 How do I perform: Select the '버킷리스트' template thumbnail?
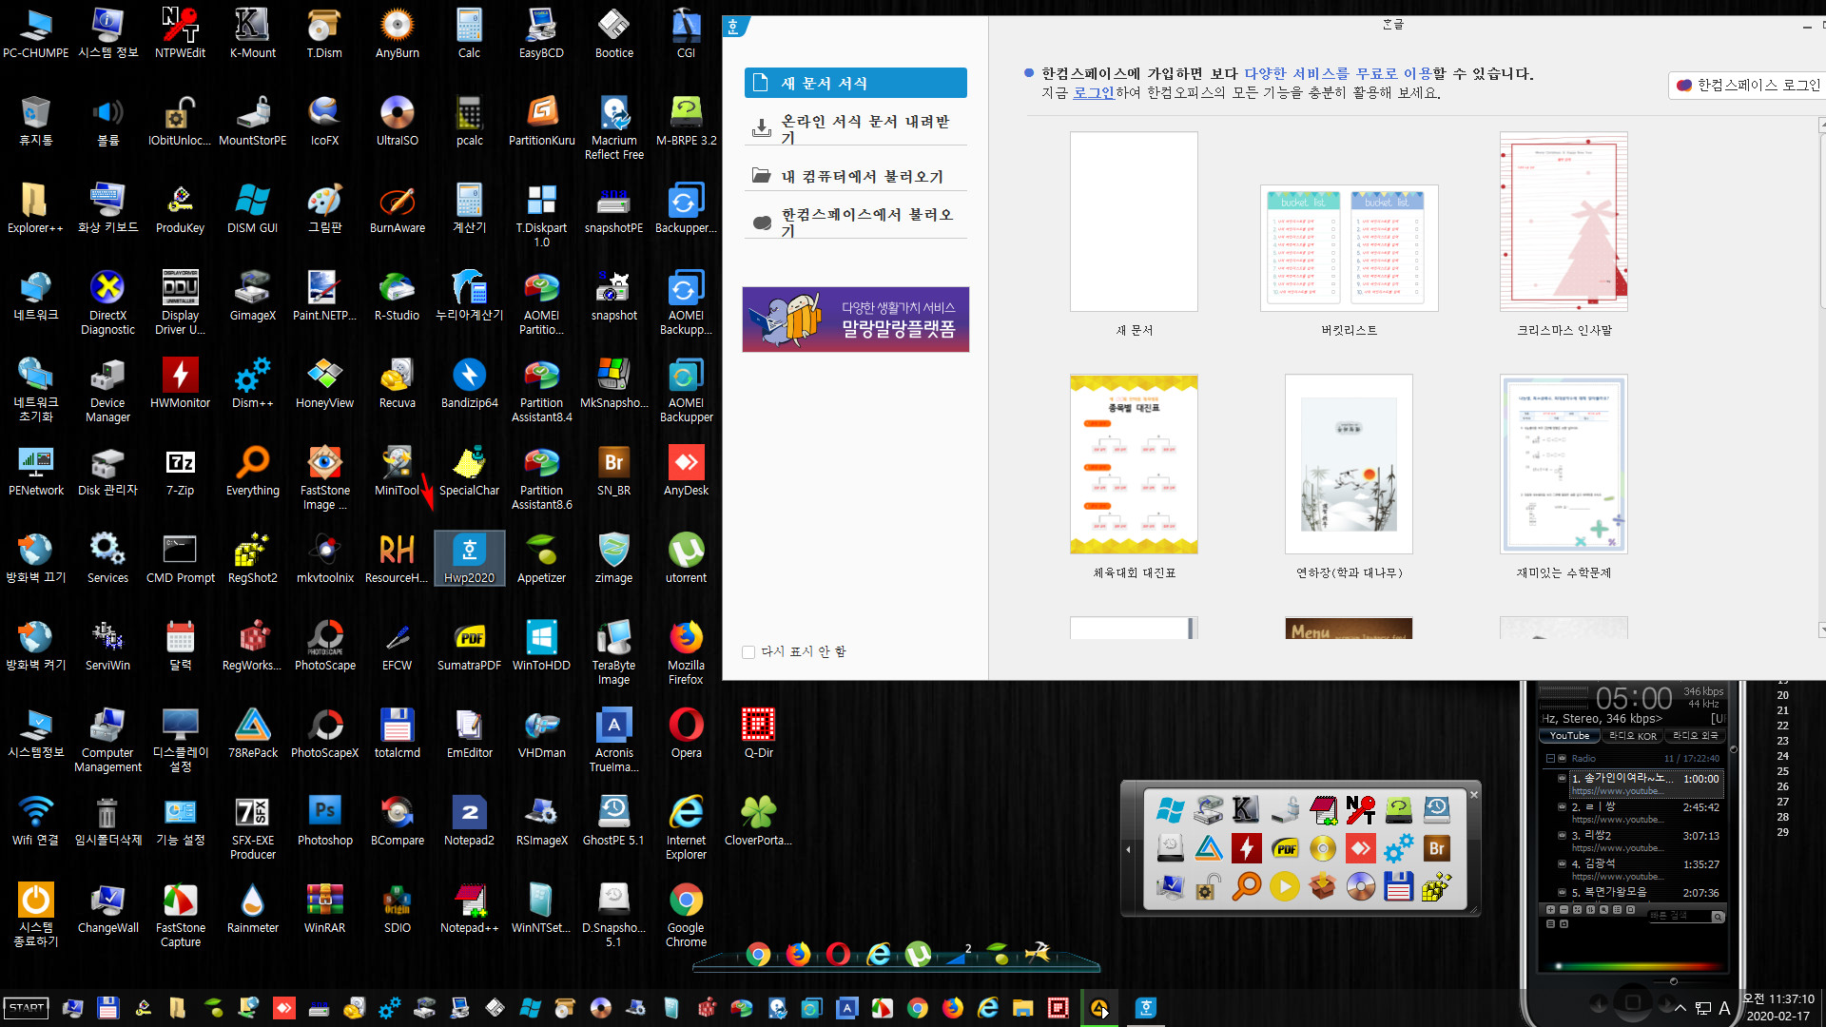point(1349,248)
